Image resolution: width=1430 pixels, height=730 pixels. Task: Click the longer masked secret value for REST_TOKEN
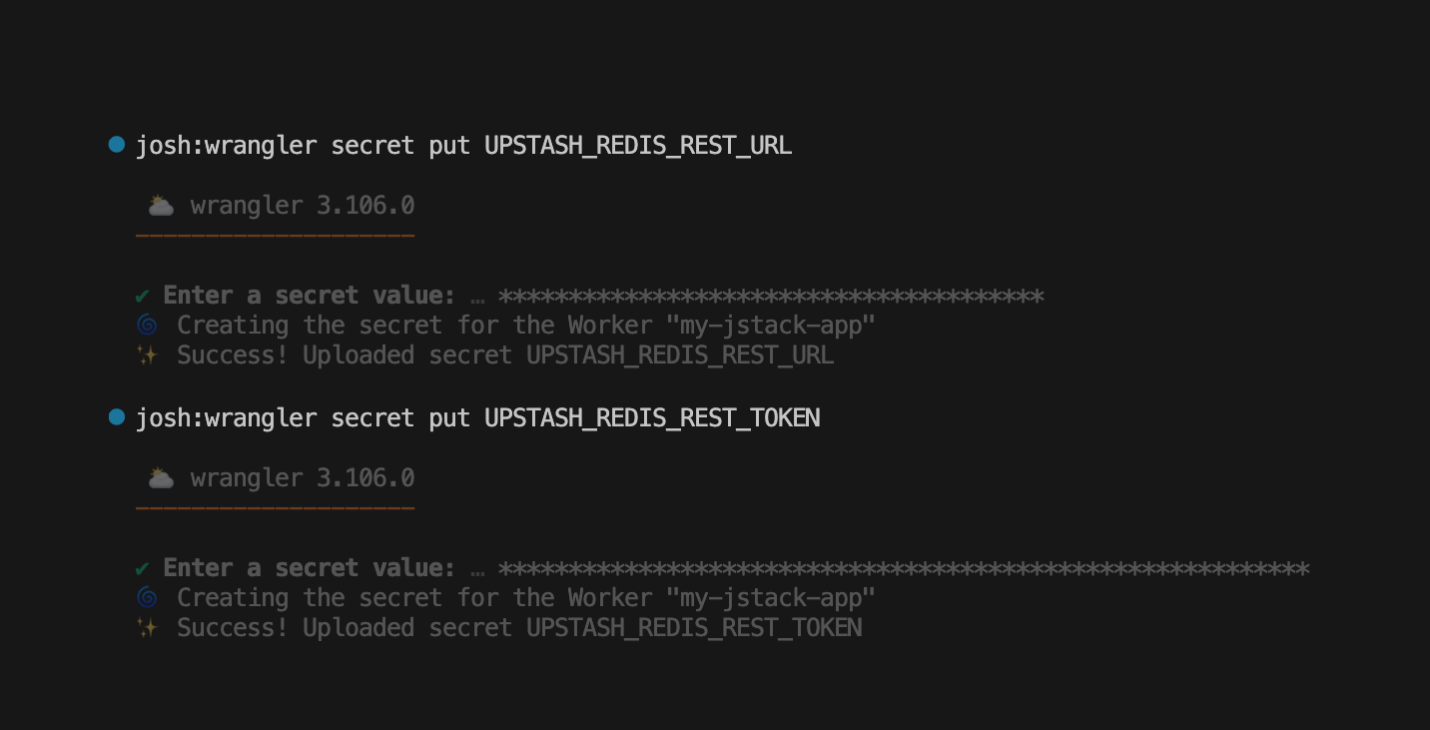904,569
